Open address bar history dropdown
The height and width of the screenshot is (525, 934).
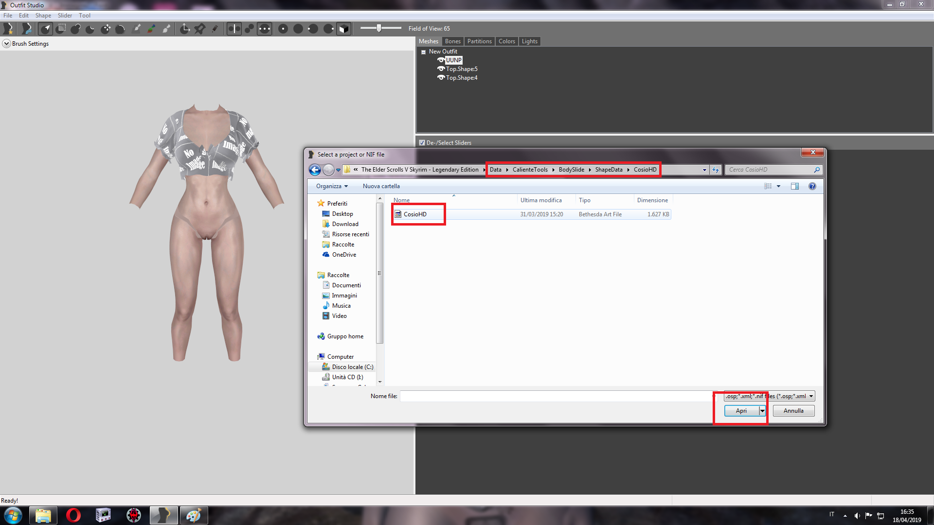tap(704, 170)
